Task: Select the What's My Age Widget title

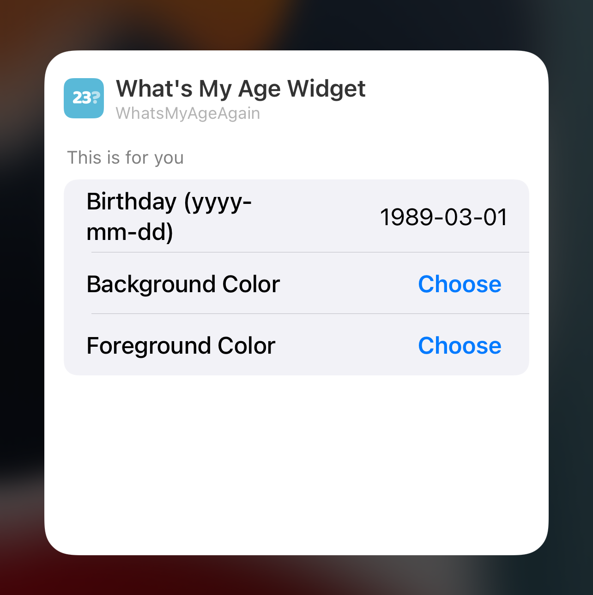Action: pos(241,88)
